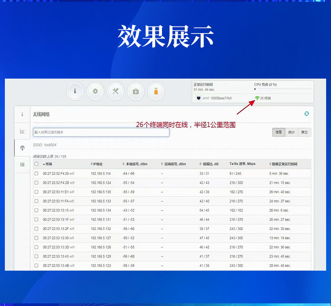The width and height of the screenshot is (331, 306).
Task: Select the wireless antenna sidebar icon
Action: click(x=22, y=148)
